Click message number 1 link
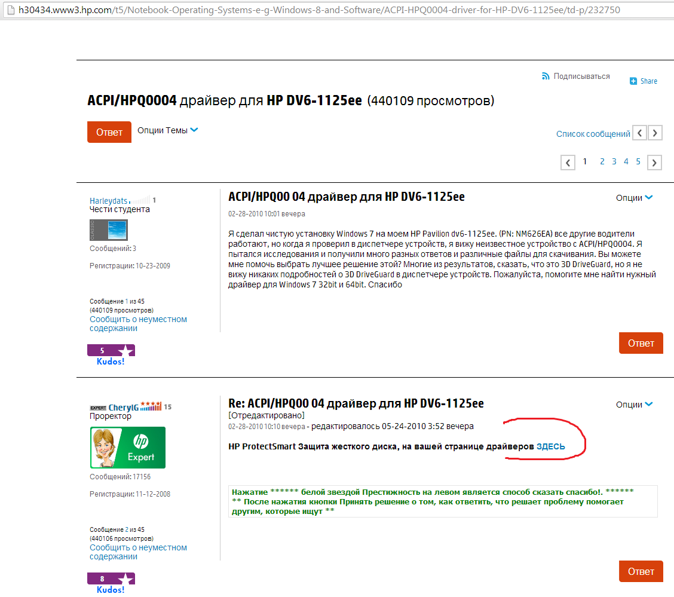 click(127, 301)
